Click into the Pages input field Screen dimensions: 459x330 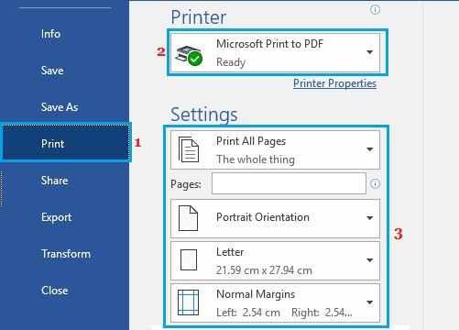pyautogui.click(x=289, y=183)
